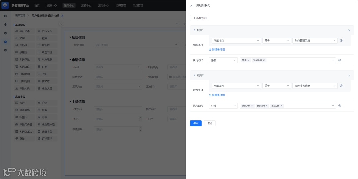Open the 所属项目 dropdown in 规则1
This screenshot has height=179, width=358.
[x=236, y=41]
